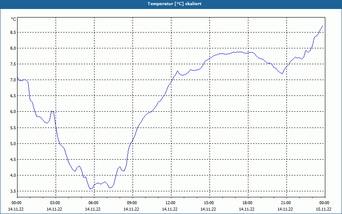Pick the 18:00 time axis label
The width and height of the screenshot is (342, 214).
pyautogui.click(x=248, y=203)
